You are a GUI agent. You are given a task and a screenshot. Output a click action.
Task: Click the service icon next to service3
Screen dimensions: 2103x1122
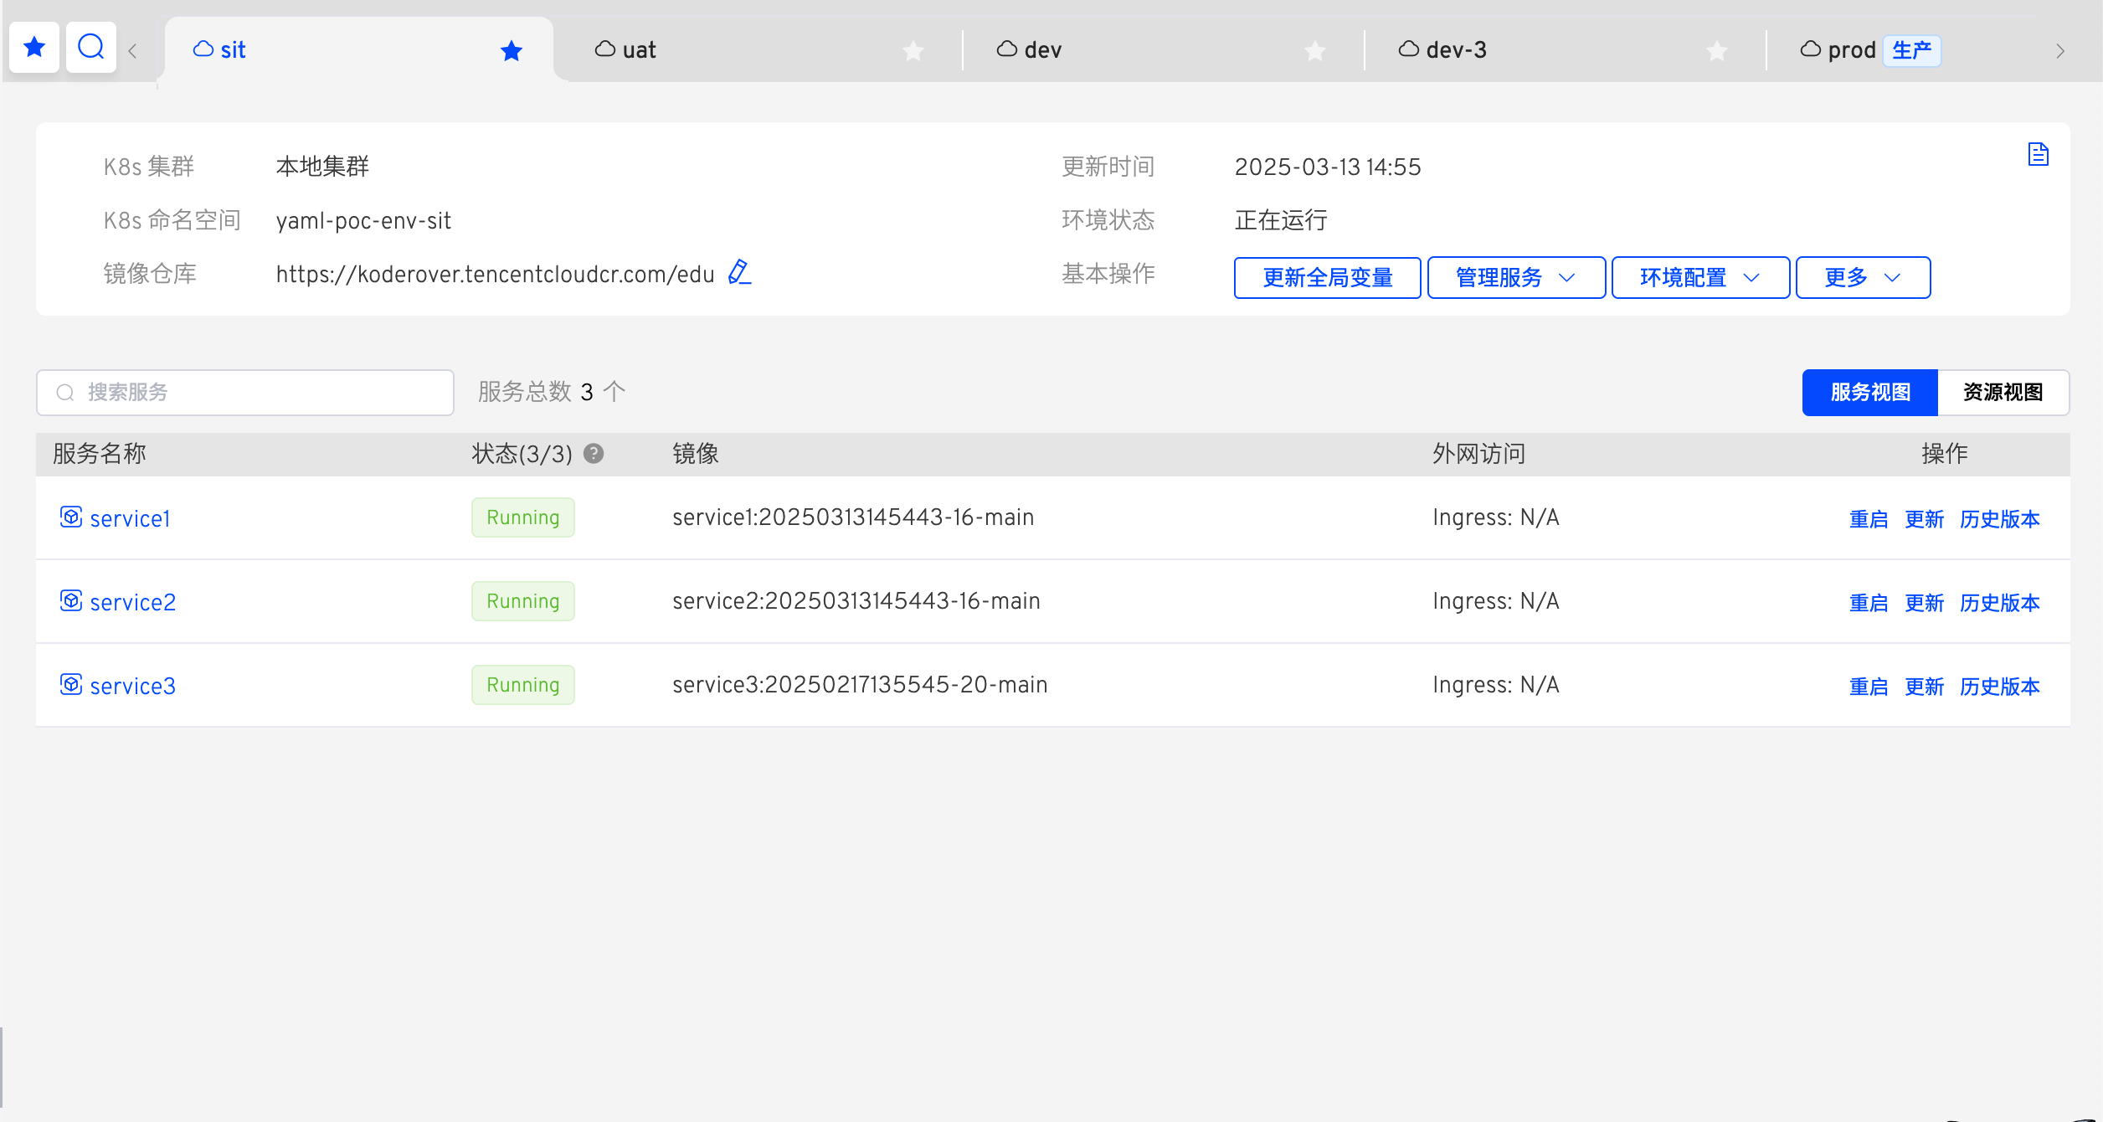point(70,685)
